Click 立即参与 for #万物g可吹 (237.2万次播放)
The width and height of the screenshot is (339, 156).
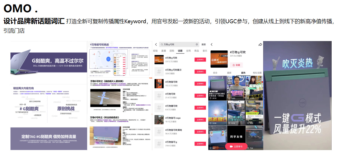coord(200,60)
